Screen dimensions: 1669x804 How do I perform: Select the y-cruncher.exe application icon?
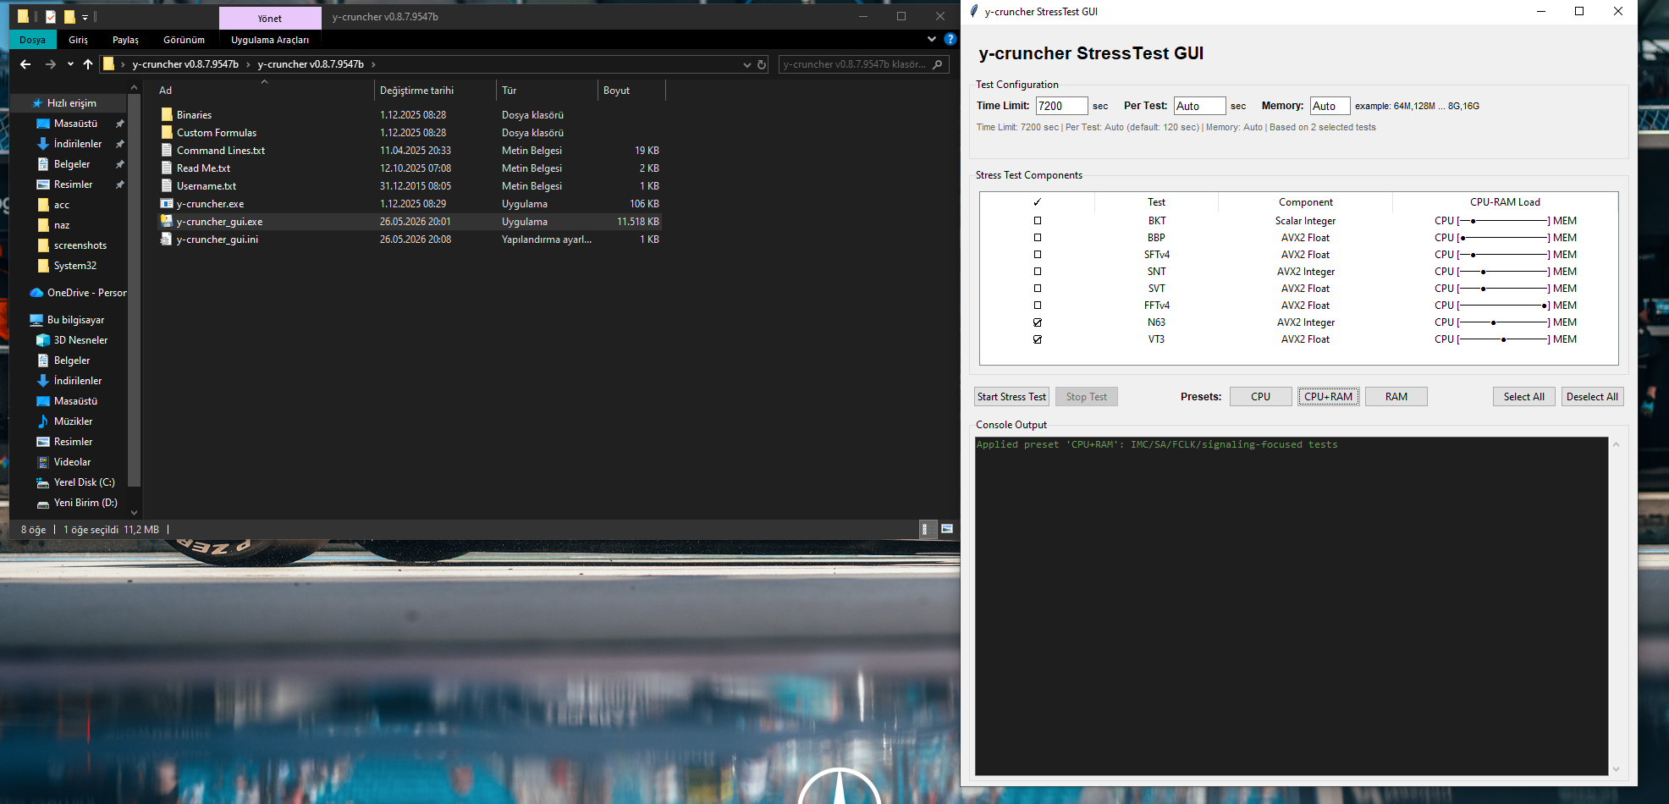coord(167,203)
